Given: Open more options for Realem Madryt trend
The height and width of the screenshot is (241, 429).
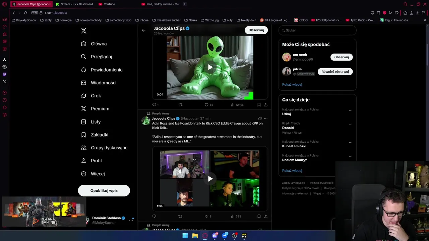Looking at the screenshot, I should (351, 156).
